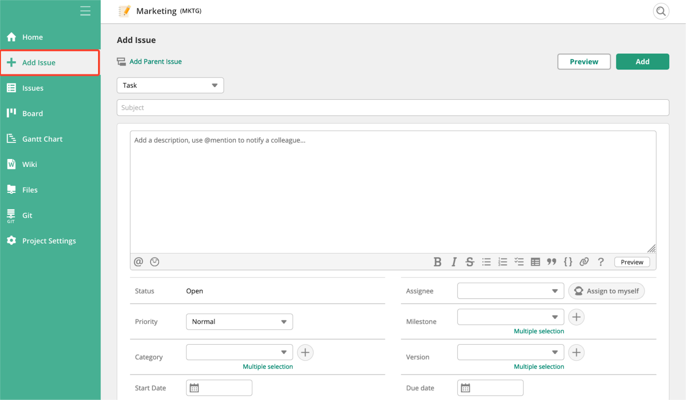This screenshot has height=400, width=686.
Task: Expand the Task issue type dropdown
Action: 170,85
